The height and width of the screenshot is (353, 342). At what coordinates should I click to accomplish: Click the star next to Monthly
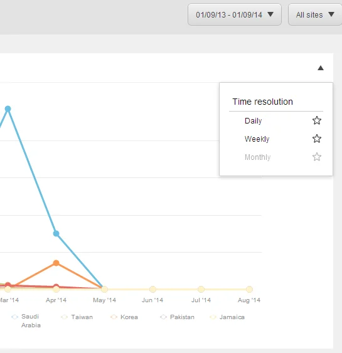pos(317,157)
